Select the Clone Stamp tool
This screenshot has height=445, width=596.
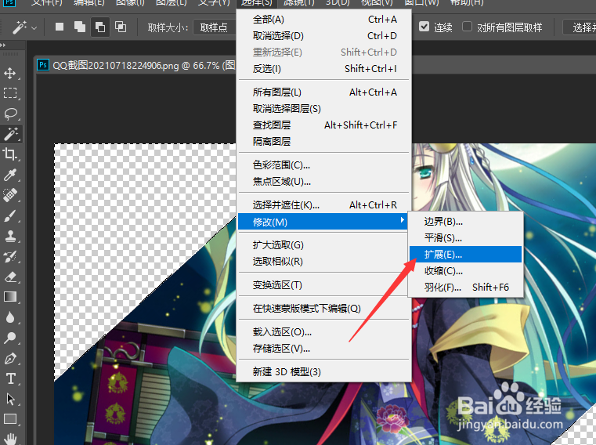10,236
